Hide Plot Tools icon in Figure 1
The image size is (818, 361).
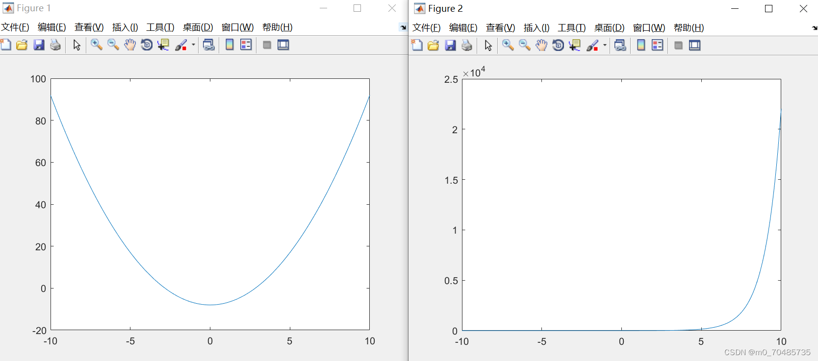(267, 45)
